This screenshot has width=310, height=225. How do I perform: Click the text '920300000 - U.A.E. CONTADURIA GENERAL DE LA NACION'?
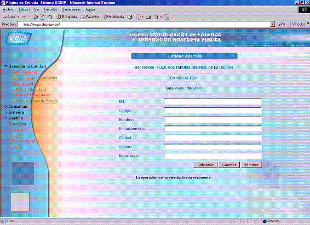[184, 67]
